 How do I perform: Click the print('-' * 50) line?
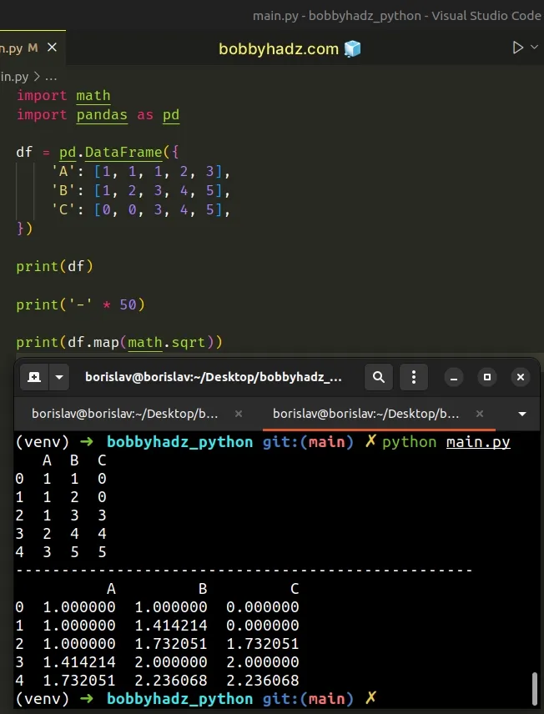(81, 304)
